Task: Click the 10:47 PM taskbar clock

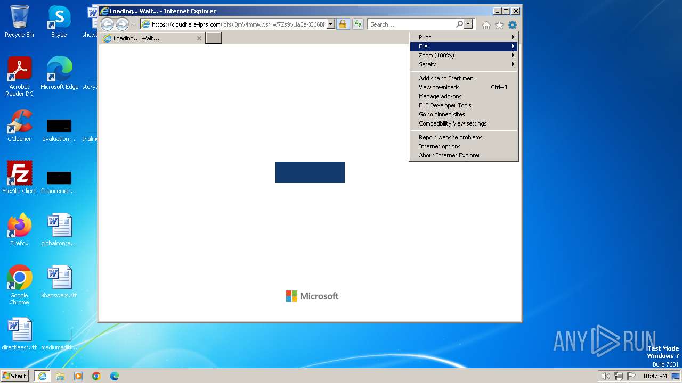Action: (654, 376)
